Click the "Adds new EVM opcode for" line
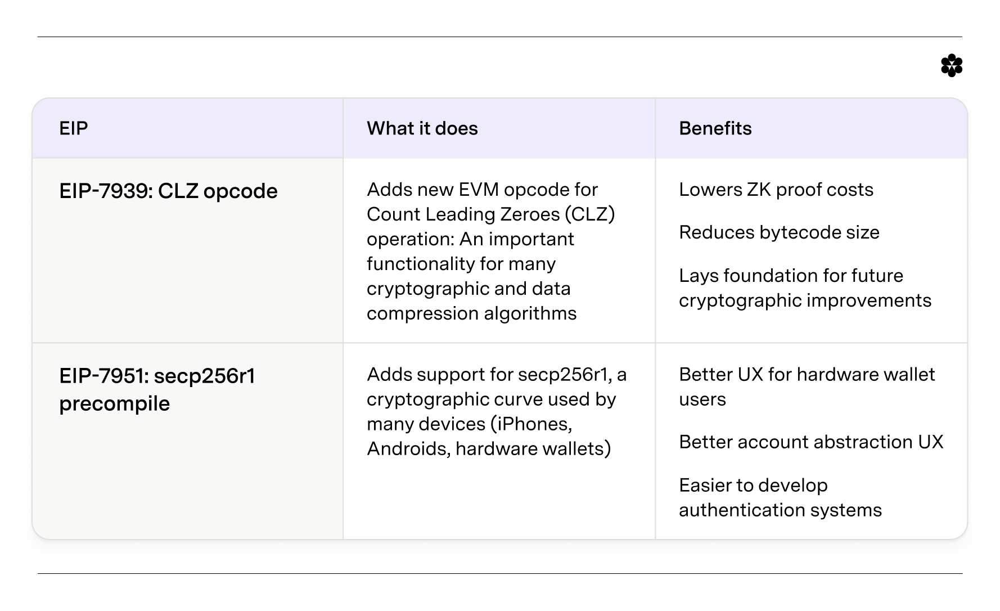 click(x=482, y=190)
